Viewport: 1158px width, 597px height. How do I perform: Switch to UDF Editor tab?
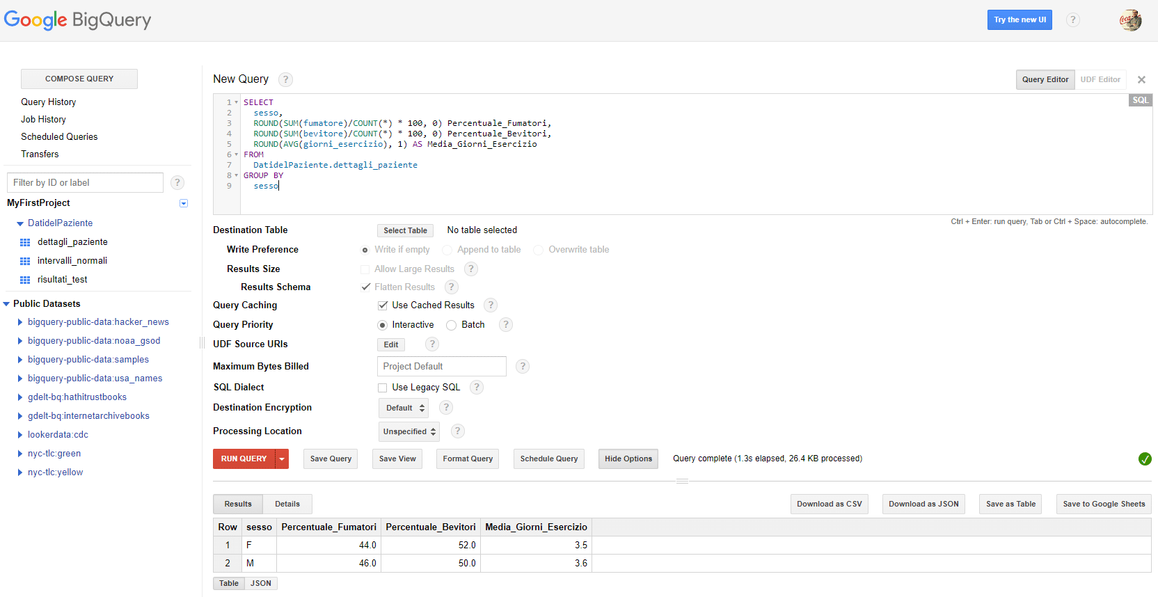[x=1100, y=79]
